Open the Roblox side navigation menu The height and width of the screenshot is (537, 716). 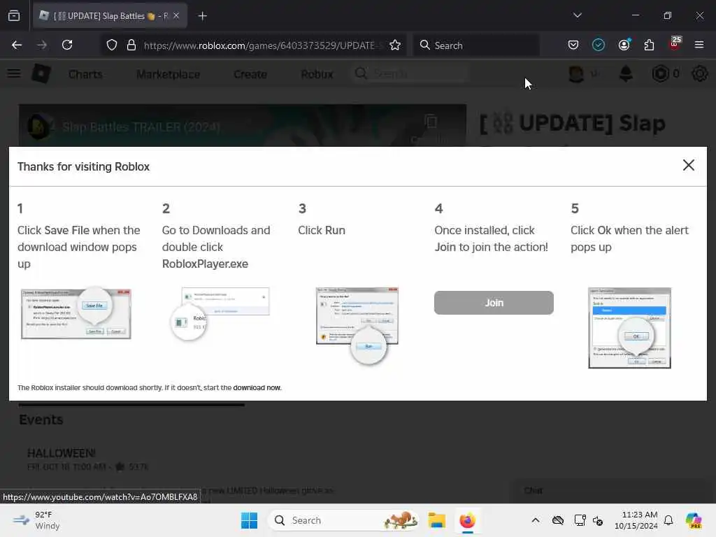[x=14, y=73]
